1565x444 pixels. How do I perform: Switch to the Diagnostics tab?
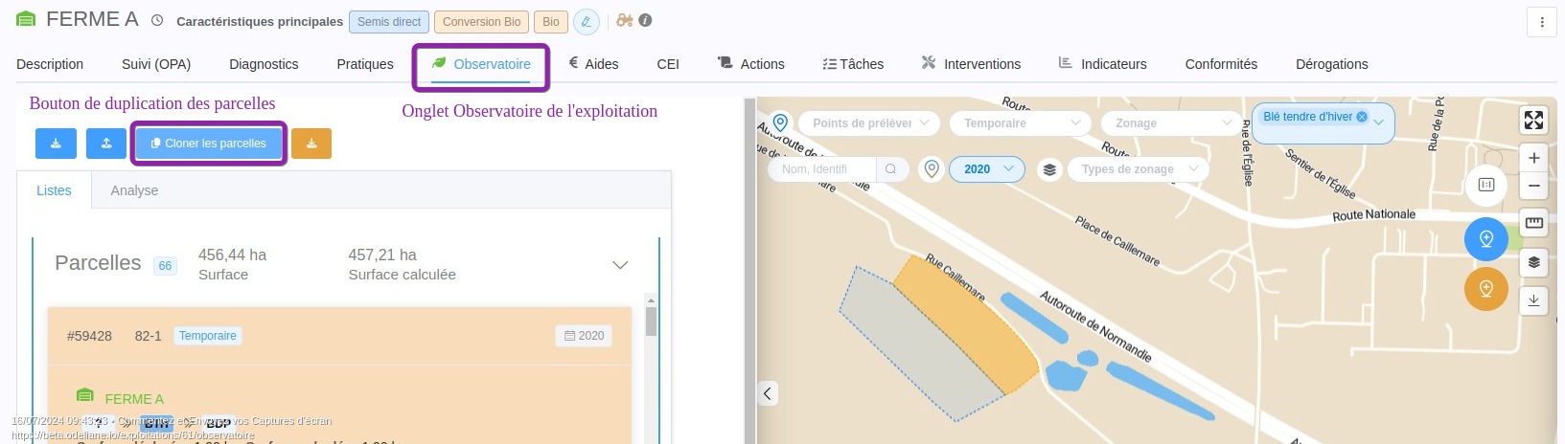coord(264,64)
